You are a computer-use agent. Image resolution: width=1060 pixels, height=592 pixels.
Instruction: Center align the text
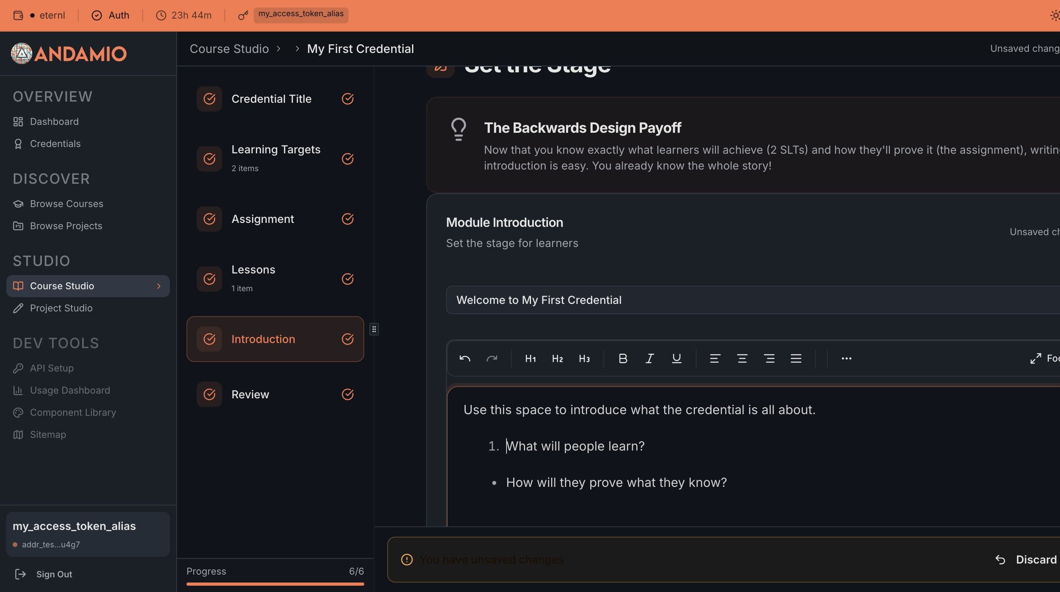click(x=742, y=358)
